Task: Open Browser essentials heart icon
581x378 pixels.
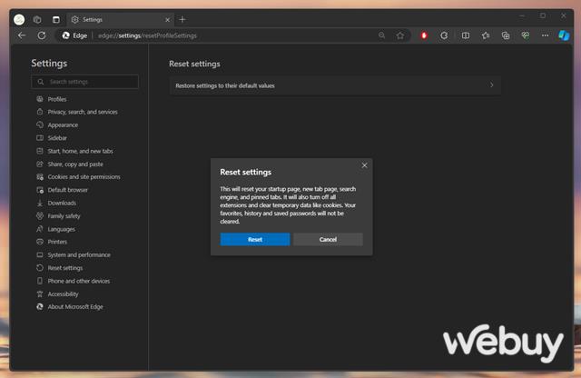Action: click(525, 35)
